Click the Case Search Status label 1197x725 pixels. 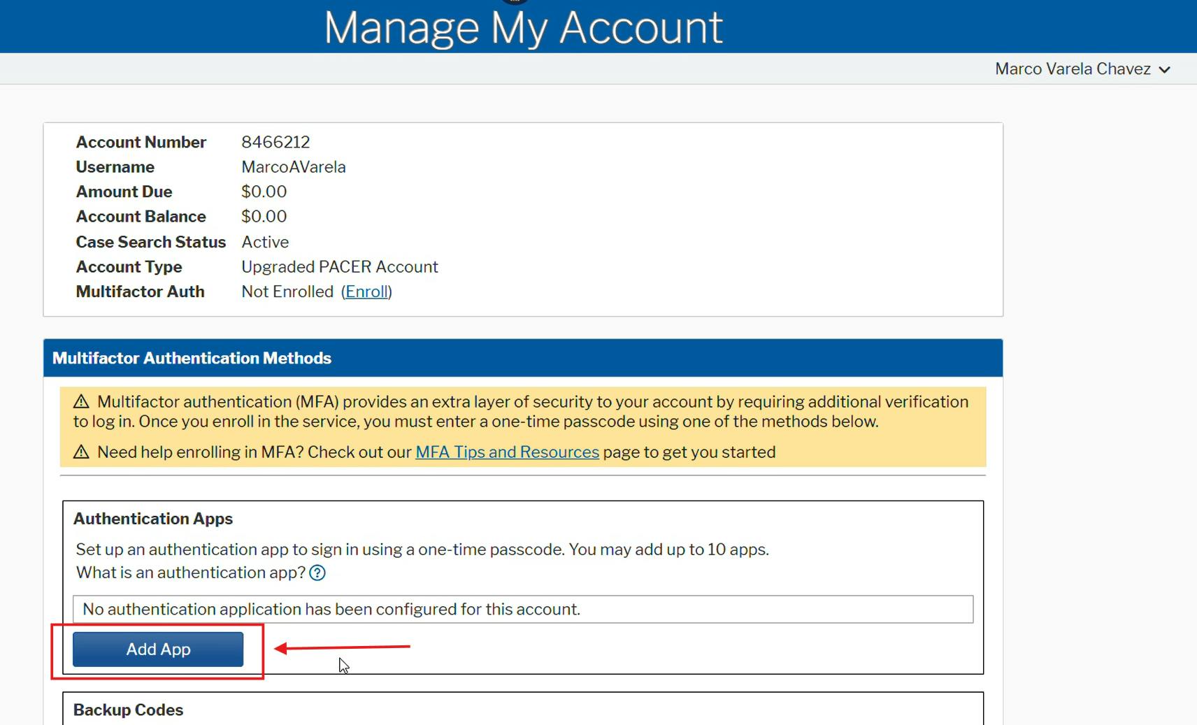pyautogui.click(x=150, y=242)
